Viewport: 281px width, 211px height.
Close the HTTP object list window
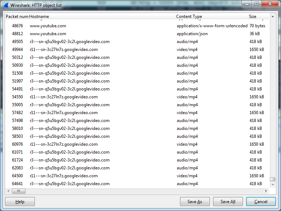(270, 4)
